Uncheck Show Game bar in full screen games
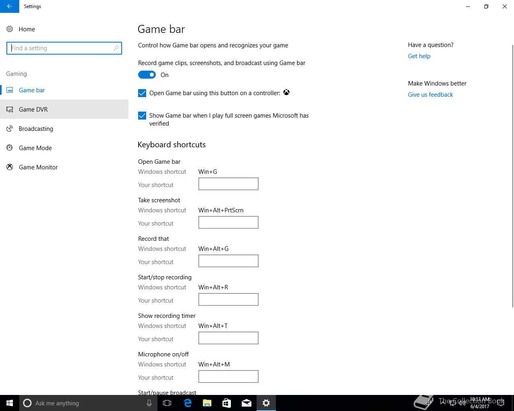The image size is (514, 411). point(142,116)
